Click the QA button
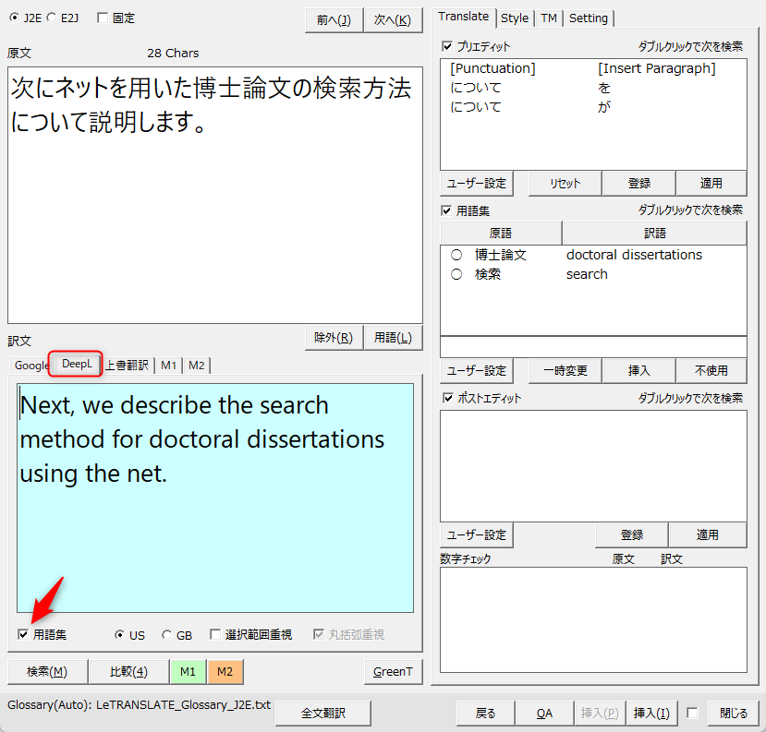This screenshot has height=732, width=766. click(x=545, y=713)
